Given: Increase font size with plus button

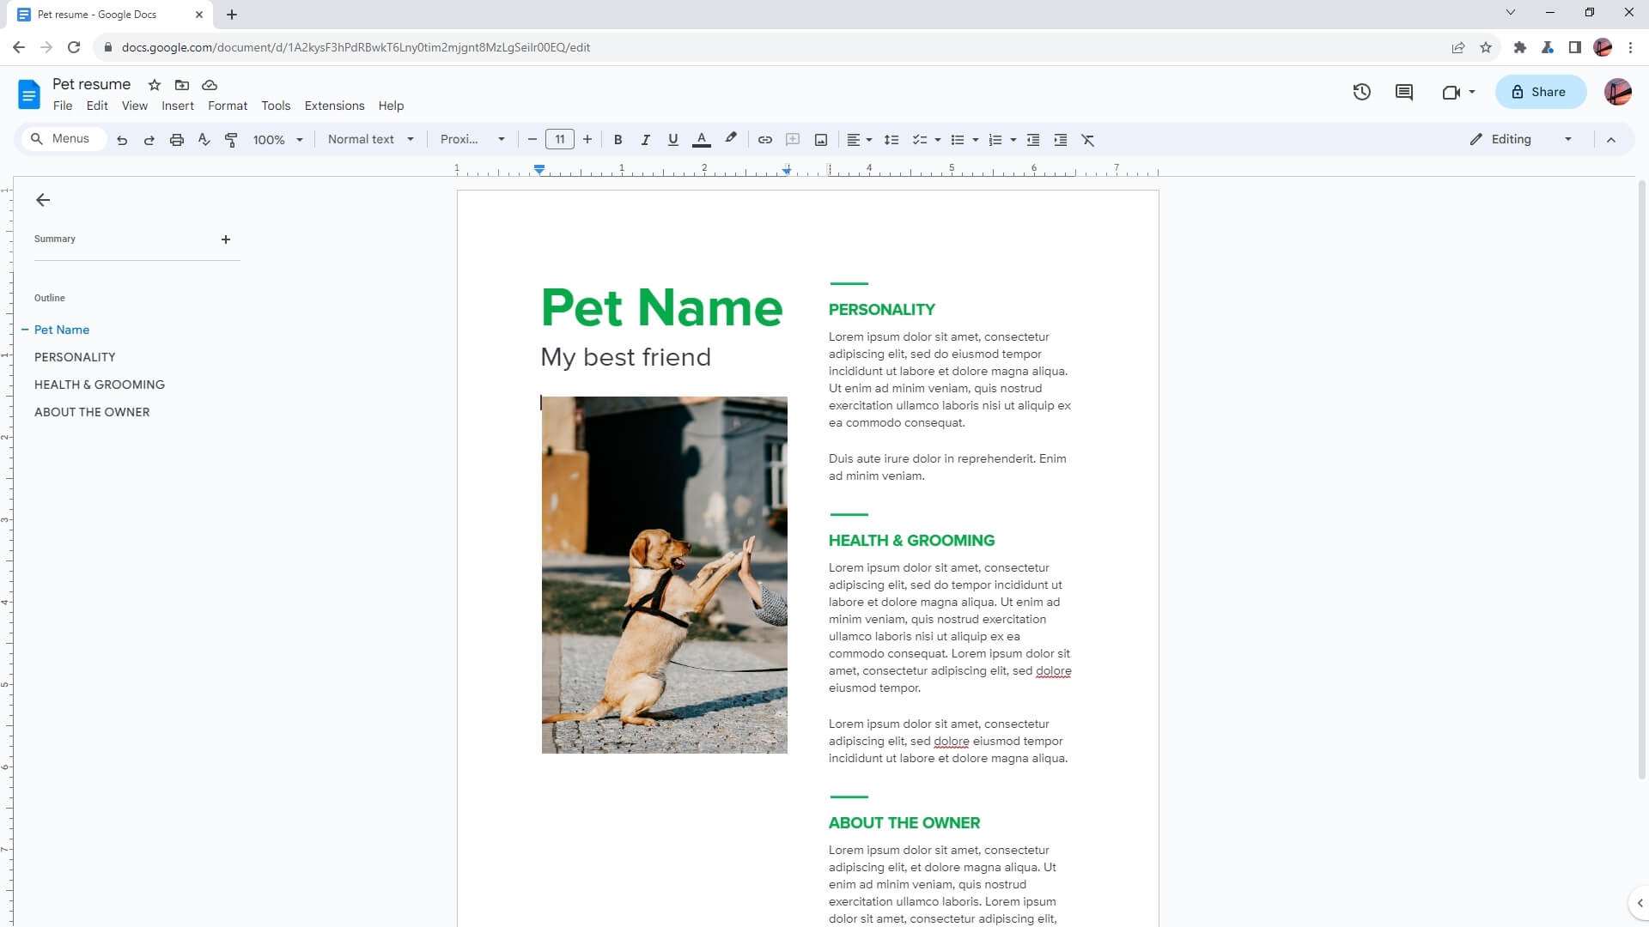Looking at the screenshot, I should coord(587,139).
